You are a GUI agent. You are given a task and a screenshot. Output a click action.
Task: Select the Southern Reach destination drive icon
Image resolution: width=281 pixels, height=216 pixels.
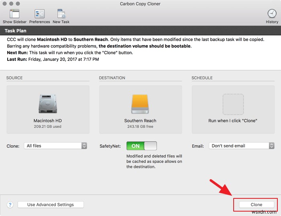point(140,104)
